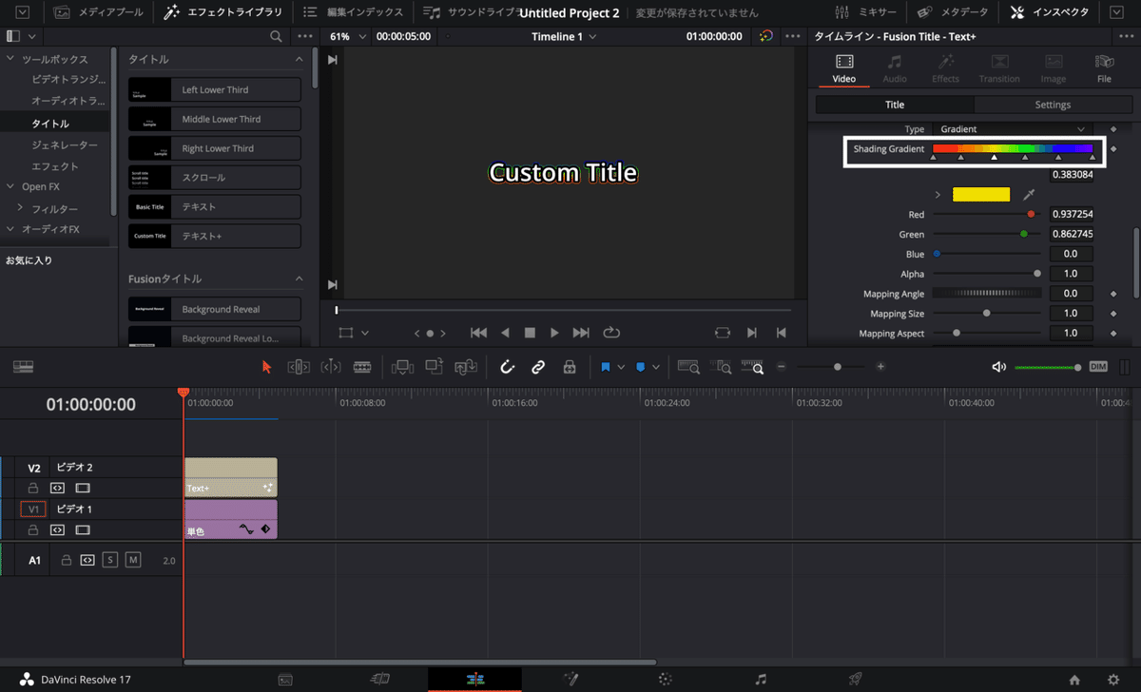Image resolution: width=1141 pixels, height=692 pixels.
Task: Select the arrow selection mode tool
Action: pyautogui.click(x=266, y=367)
